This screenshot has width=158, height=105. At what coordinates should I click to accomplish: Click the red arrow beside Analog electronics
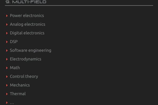pyautogui.click(x=7, y=24)
